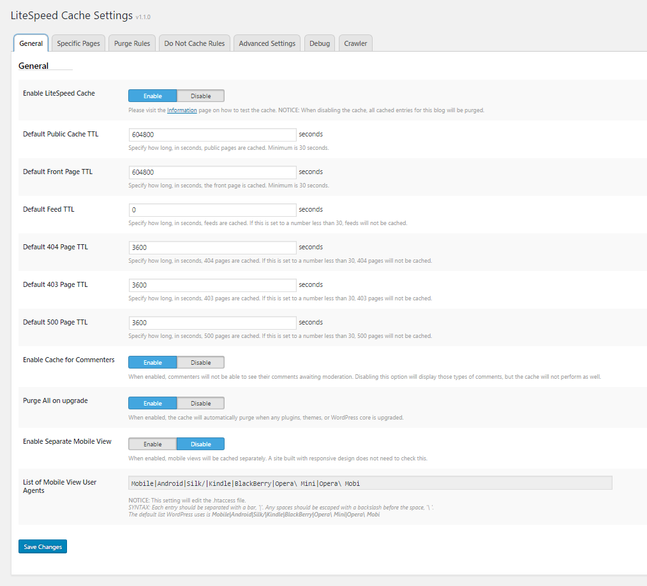This screenshot has width=647, height=586.
Task: Enable Purge All on upgrade
Action: 152,403
